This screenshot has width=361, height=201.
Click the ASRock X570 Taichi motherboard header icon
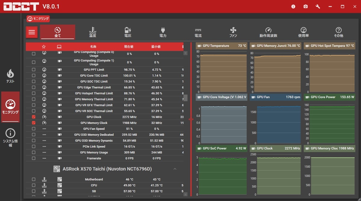57,169
